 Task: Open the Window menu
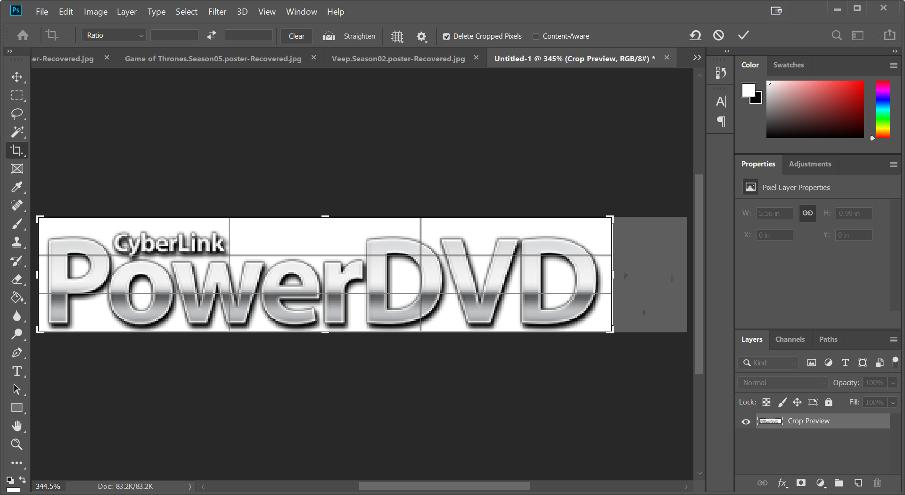click(301, 11)
